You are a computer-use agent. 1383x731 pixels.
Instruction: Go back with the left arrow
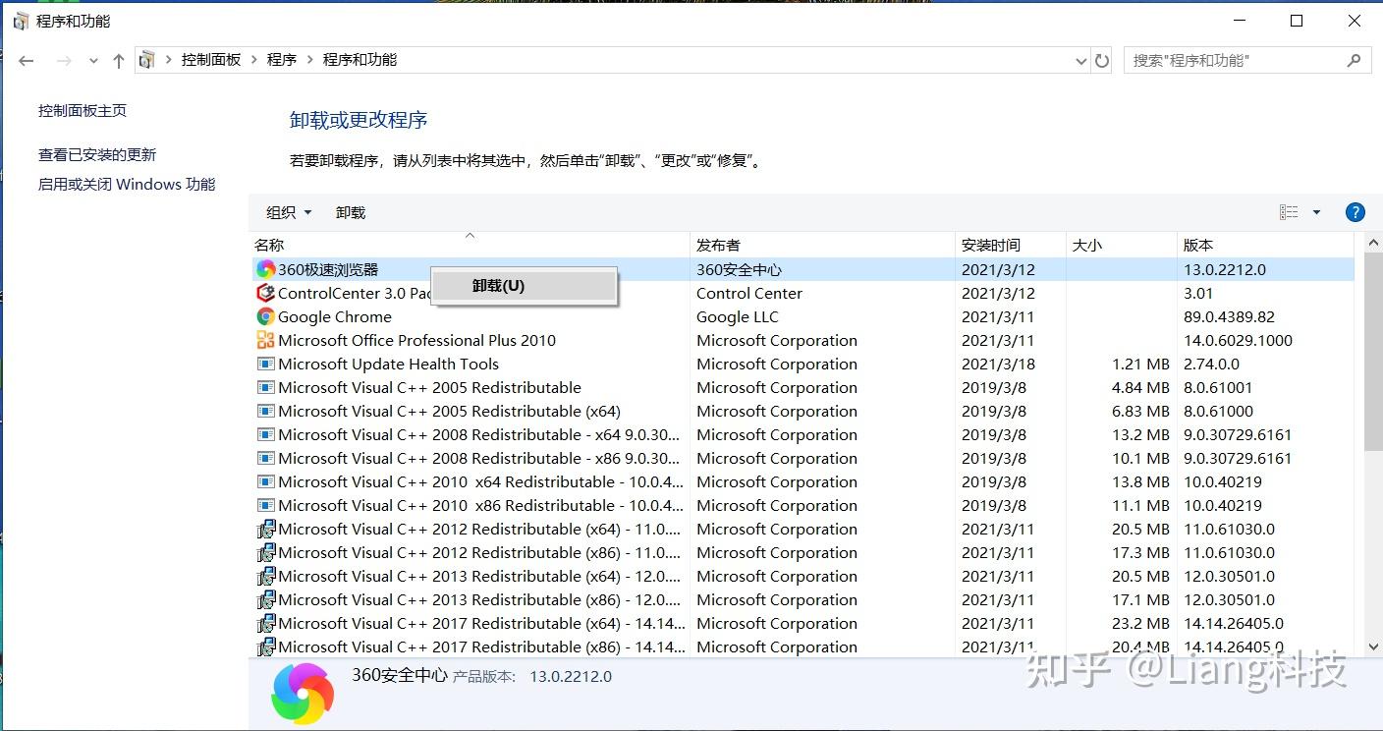(x=27, y=61)
